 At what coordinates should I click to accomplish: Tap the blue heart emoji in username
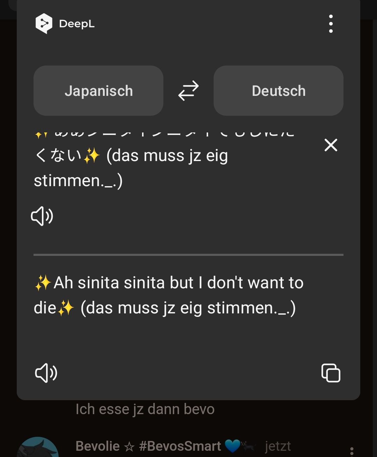pos(232,446)
